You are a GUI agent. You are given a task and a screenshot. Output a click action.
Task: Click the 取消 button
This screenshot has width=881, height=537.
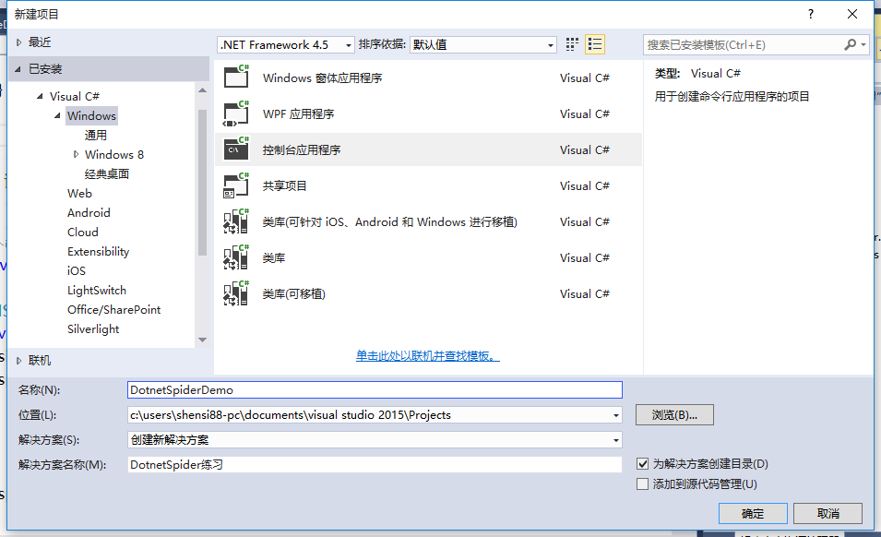tap(828, 513)
